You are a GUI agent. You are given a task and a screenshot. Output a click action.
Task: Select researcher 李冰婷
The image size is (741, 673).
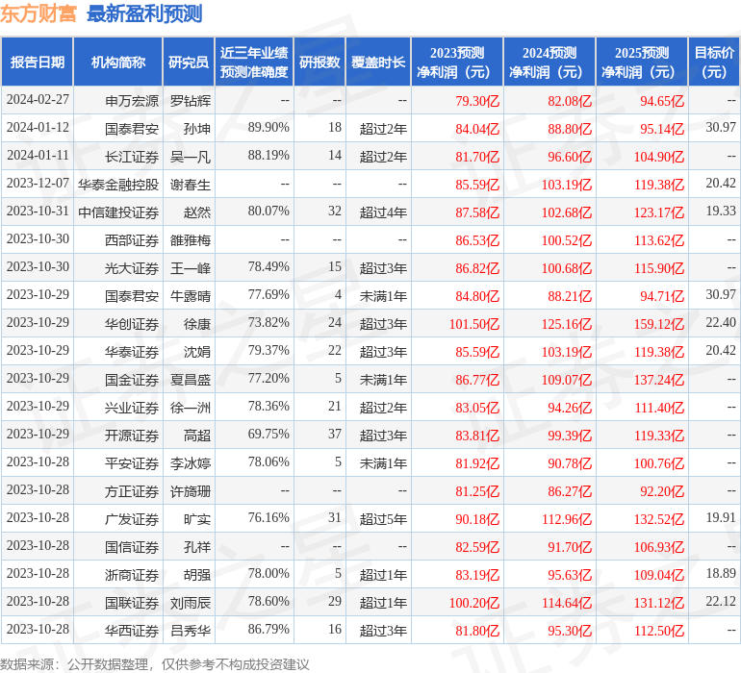[x=190, y=462]
